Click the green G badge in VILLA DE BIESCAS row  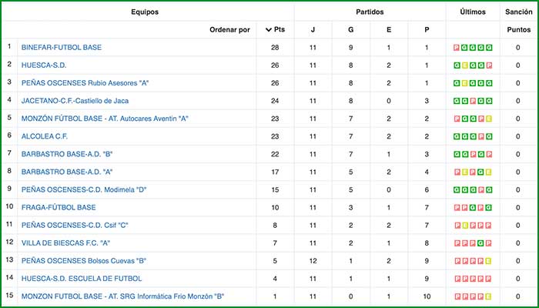(x=480, y=243)
